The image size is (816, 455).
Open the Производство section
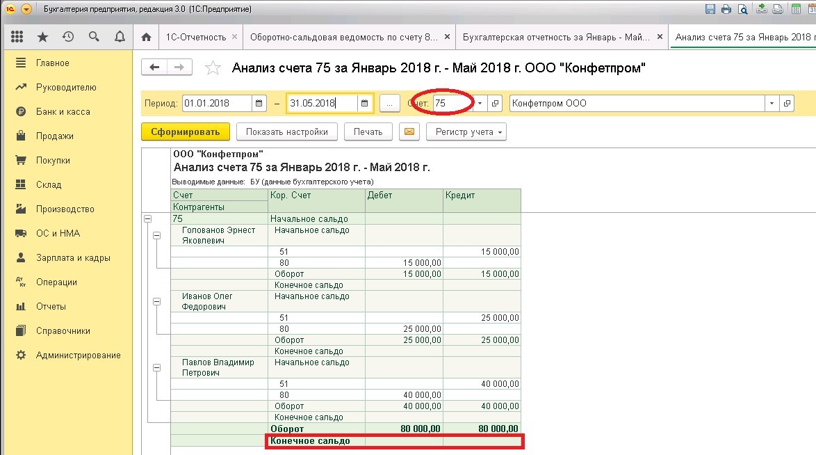coord(68,209)
